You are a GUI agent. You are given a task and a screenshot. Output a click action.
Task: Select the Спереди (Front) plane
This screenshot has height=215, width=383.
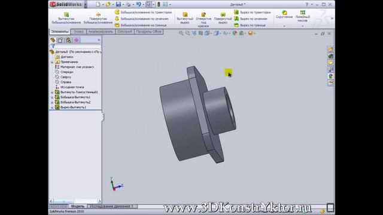tap(64, 72)
